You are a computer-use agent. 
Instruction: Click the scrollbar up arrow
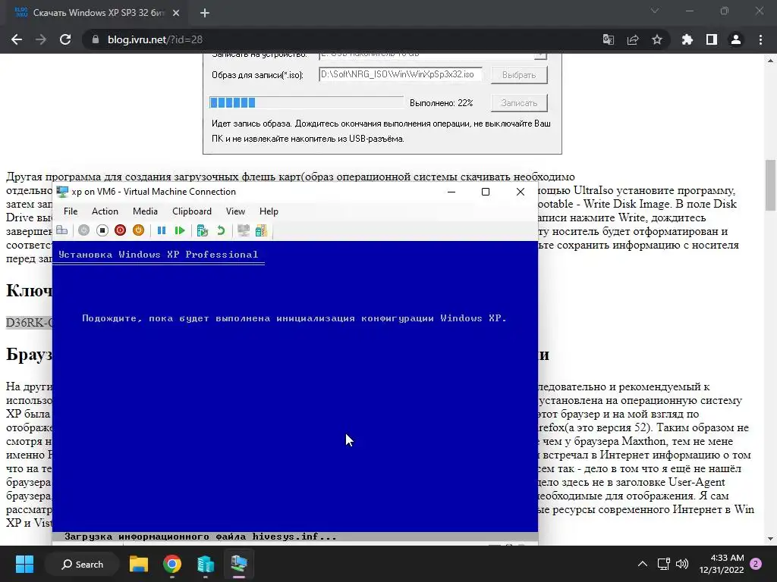771,61
